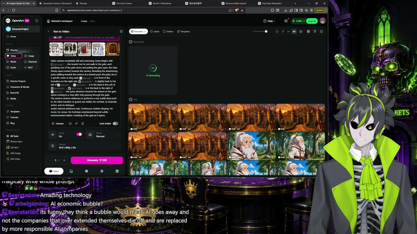Open Characters & Worlds in sidebar
417x234 pixels.
pos(20,87)
